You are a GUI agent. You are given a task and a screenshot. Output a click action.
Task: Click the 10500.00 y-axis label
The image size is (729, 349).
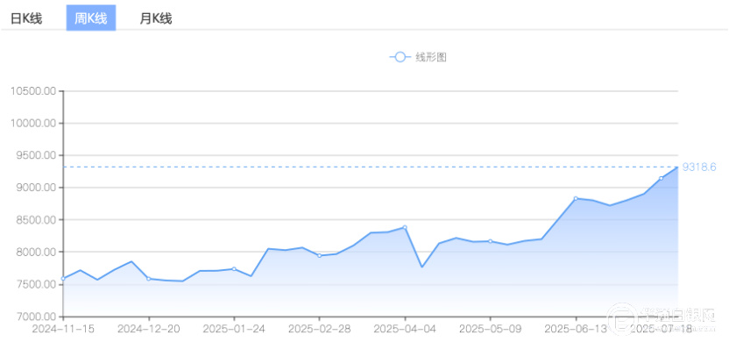[32, 91]
